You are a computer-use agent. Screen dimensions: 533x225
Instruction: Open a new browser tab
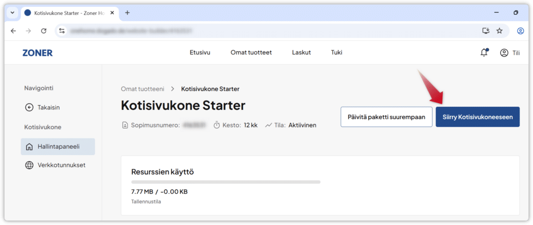[x=128, y=12]
